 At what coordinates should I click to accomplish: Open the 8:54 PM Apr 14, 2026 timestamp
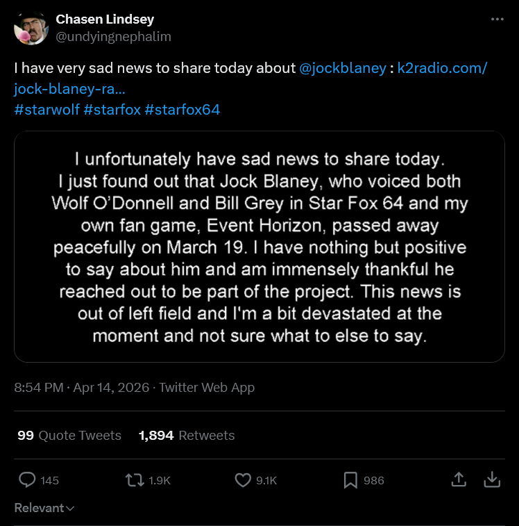point(82,388)
